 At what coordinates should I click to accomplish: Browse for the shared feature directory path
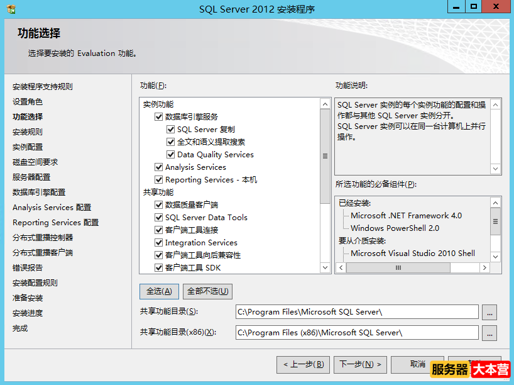point(489,313)
